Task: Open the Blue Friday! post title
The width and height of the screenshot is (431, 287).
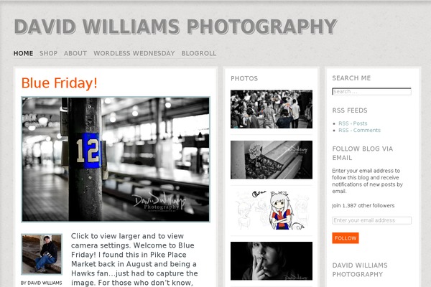Action: pos(60,83)
